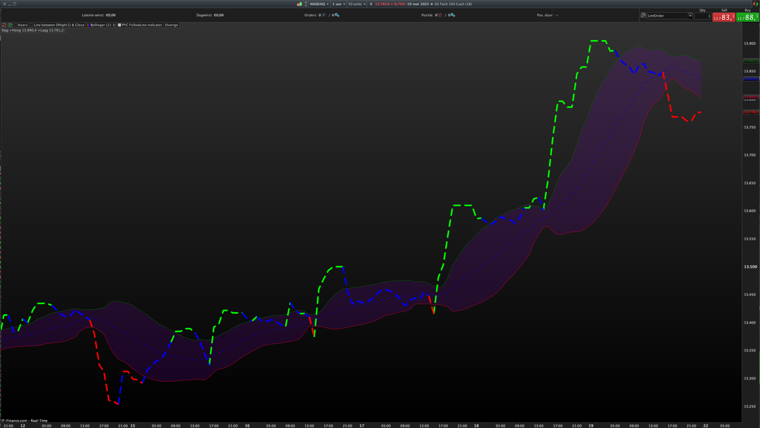The height and width of the screenshot is (428, 760).
Task: Toggle the Koers checkbox
Action: click(x=16, y=25)
